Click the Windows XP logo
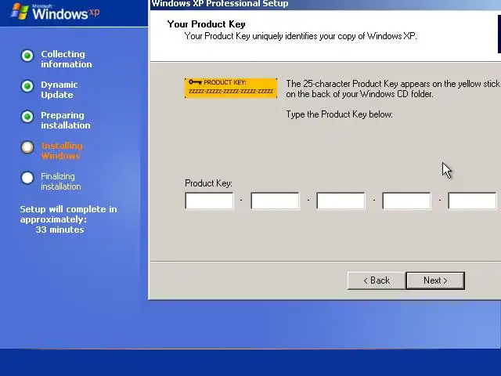The height and width of the screenshot is (376, 501). click(56, 12)
